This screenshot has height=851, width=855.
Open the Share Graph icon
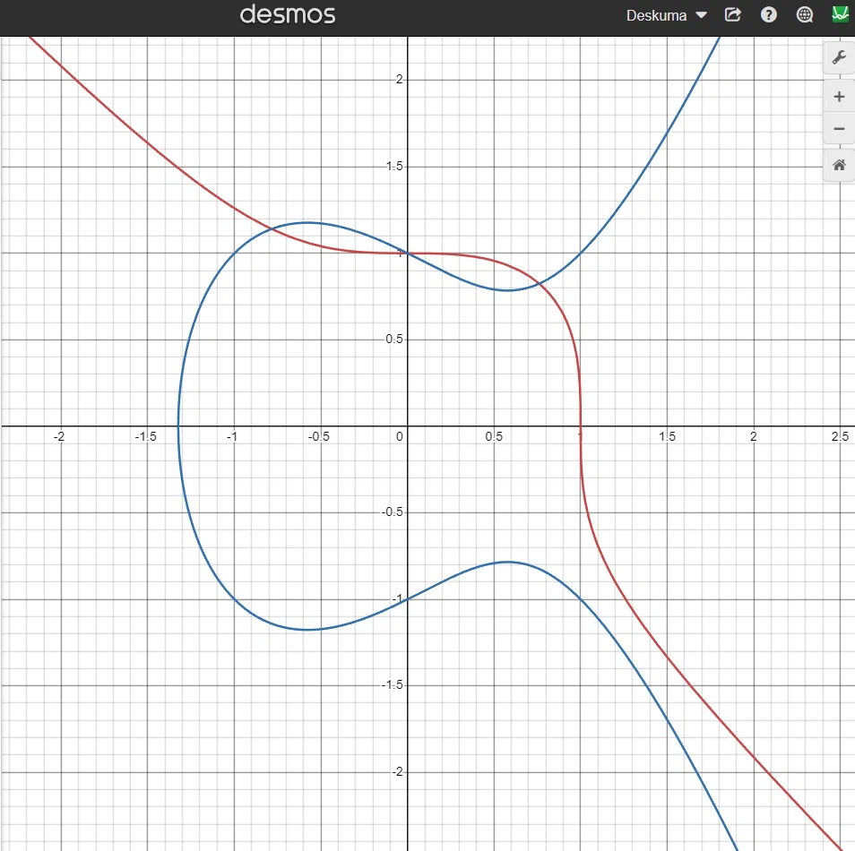[732, 14]
